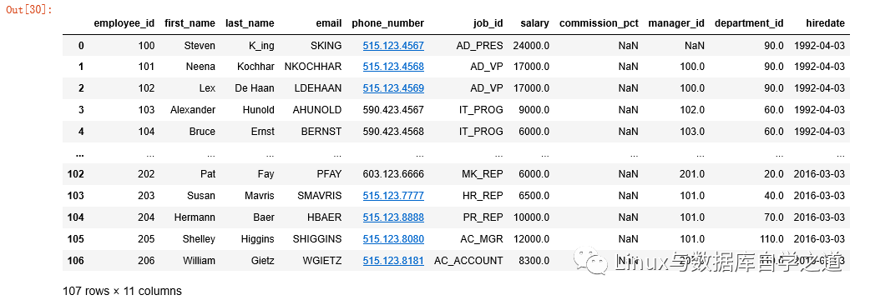Click phone link 515.123.8080 for Shelley
The width and height of the screenshot is (870, 300).
click(393, 238)
